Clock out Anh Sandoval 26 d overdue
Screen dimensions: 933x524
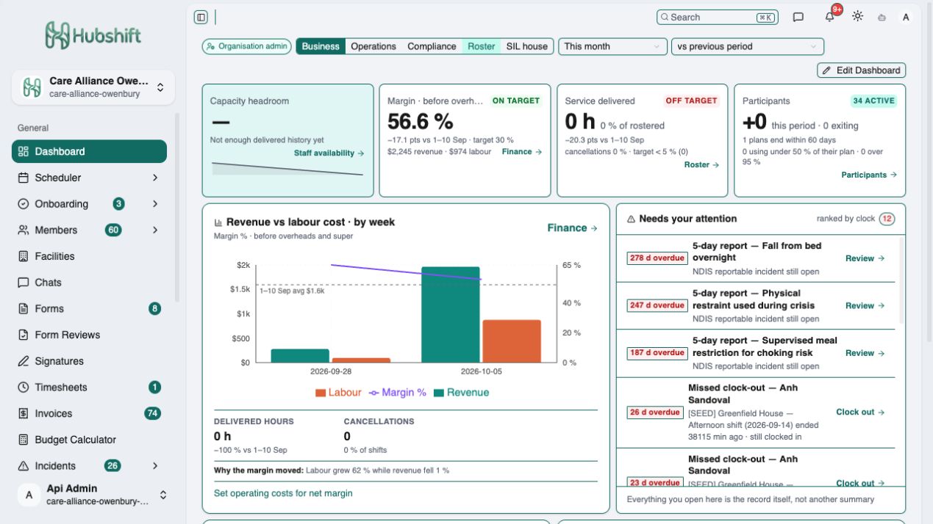pos(860,412)
